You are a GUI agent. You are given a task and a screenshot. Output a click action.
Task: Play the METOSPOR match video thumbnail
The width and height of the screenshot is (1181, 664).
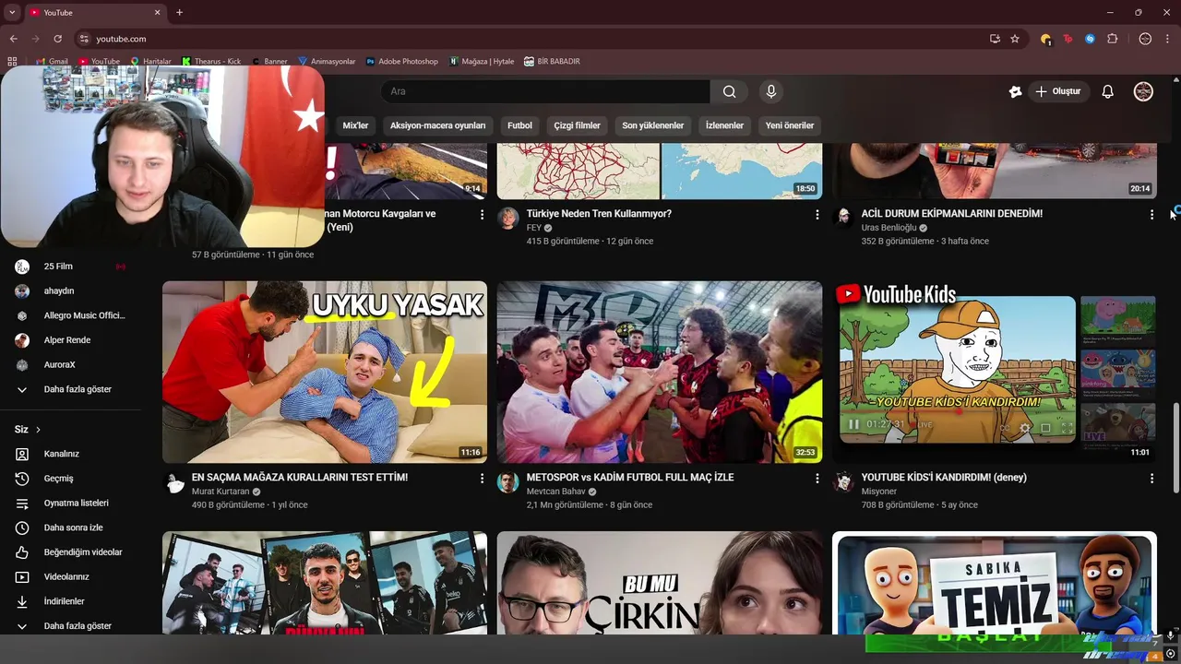click(x=660, y=372)
